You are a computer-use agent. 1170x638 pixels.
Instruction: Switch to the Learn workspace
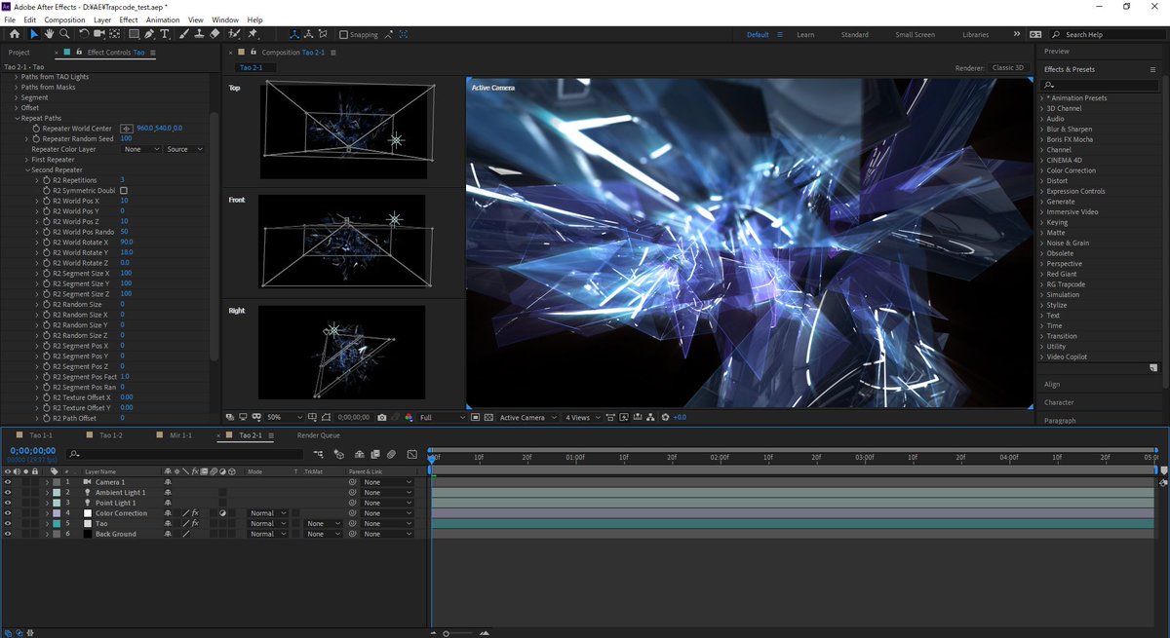pyautogui.click(x=805, y=34)
